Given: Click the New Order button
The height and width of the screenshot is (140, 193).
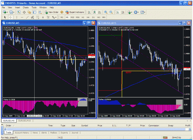Looking at the screenshot, I should (52, 12).
